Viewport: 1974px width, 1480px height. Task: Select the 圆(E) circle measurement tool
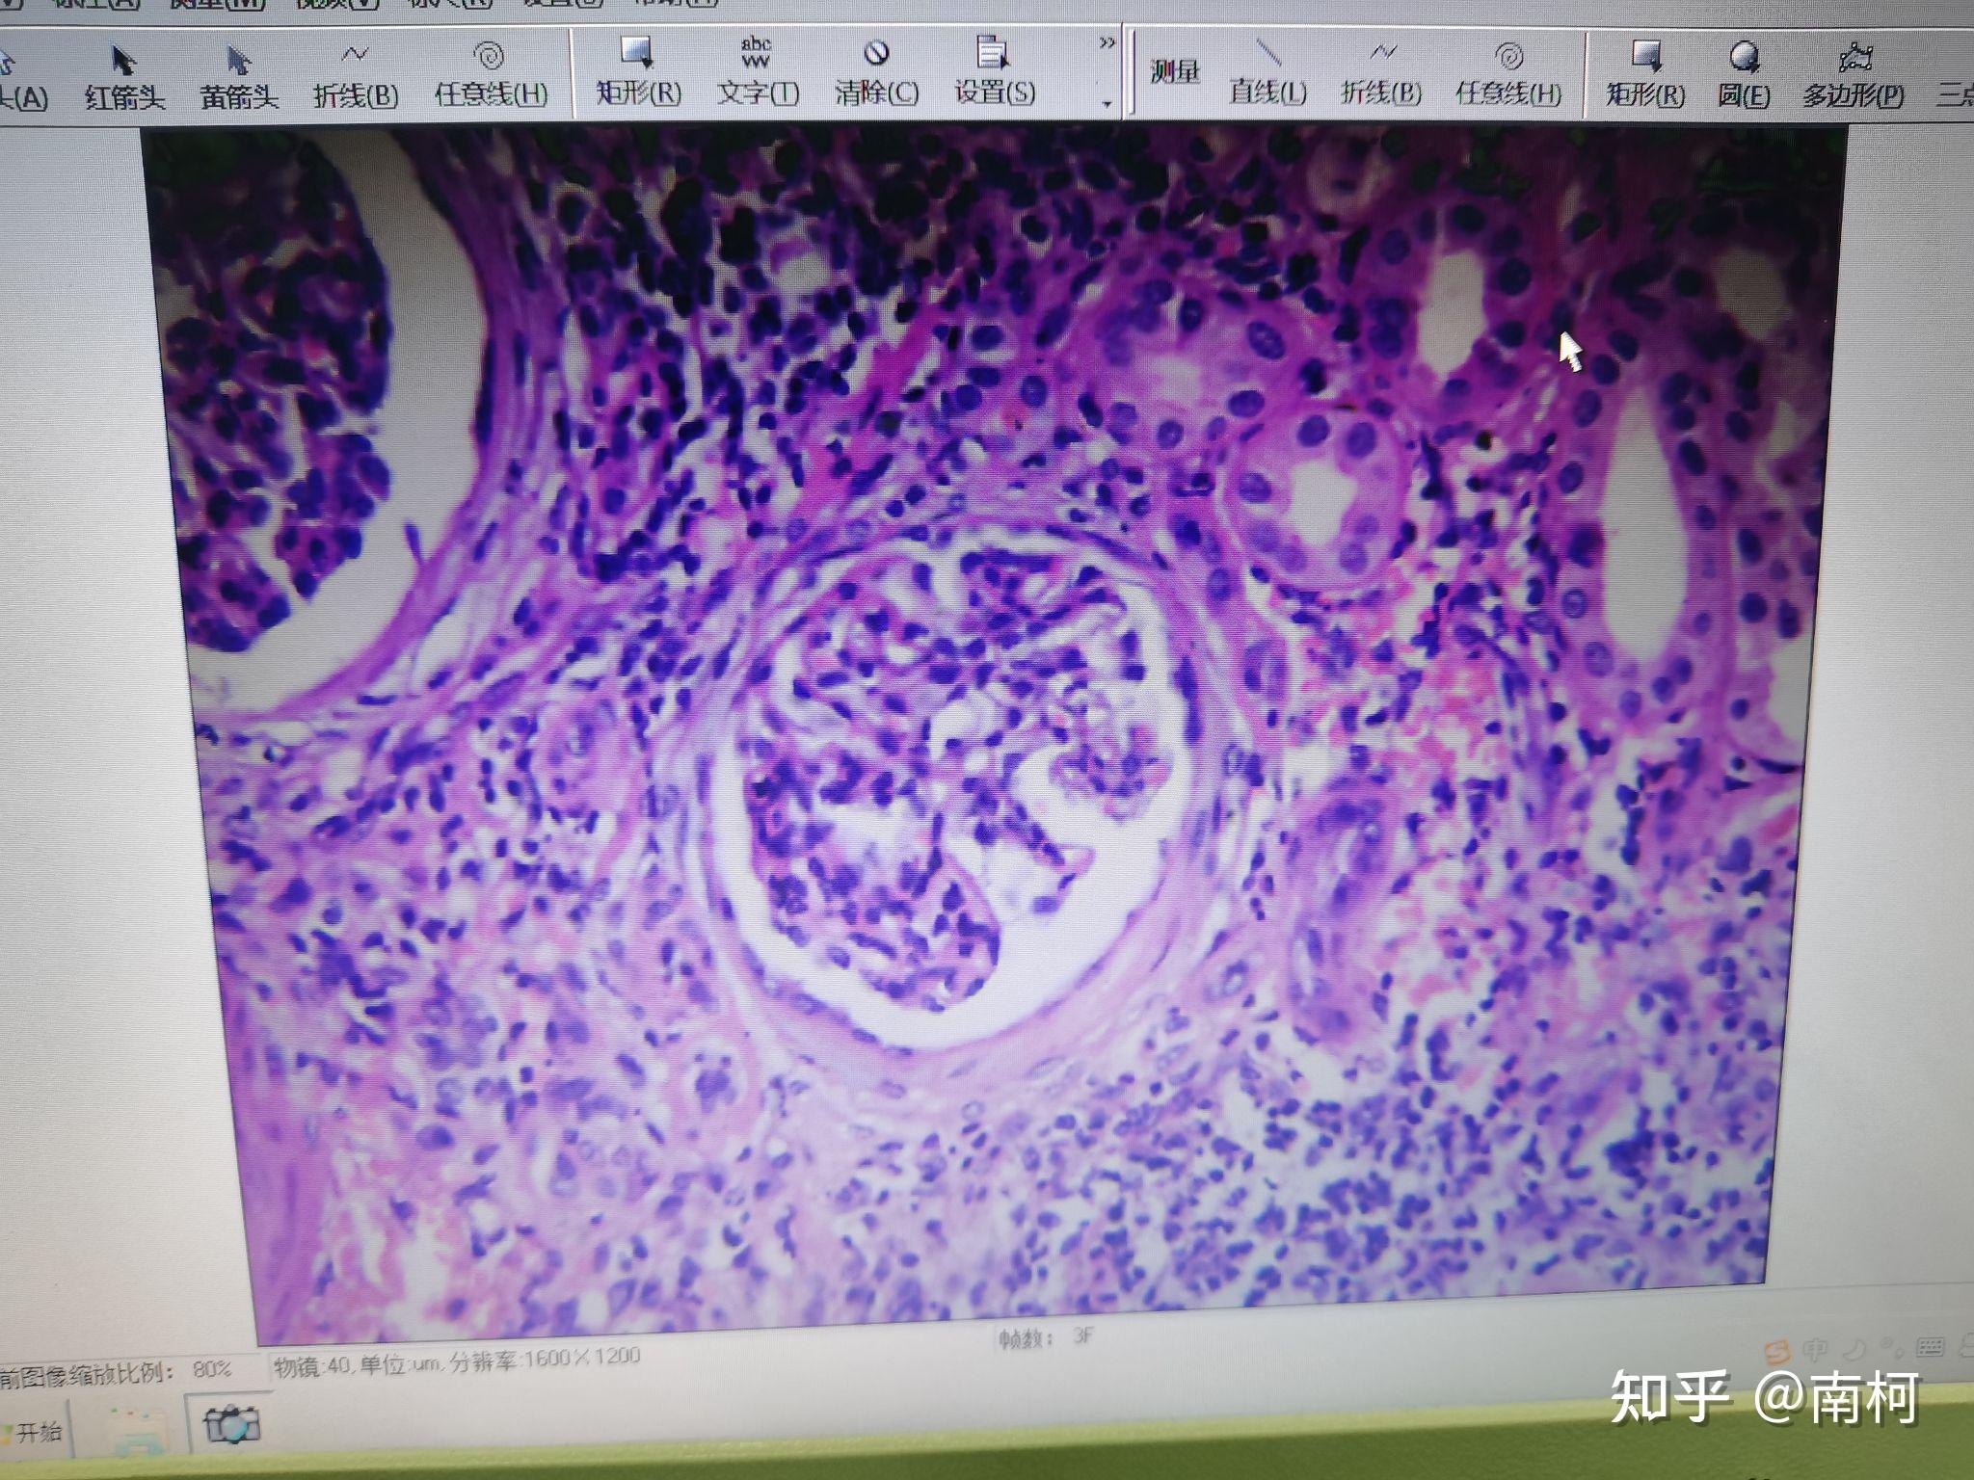point(1744,74)
